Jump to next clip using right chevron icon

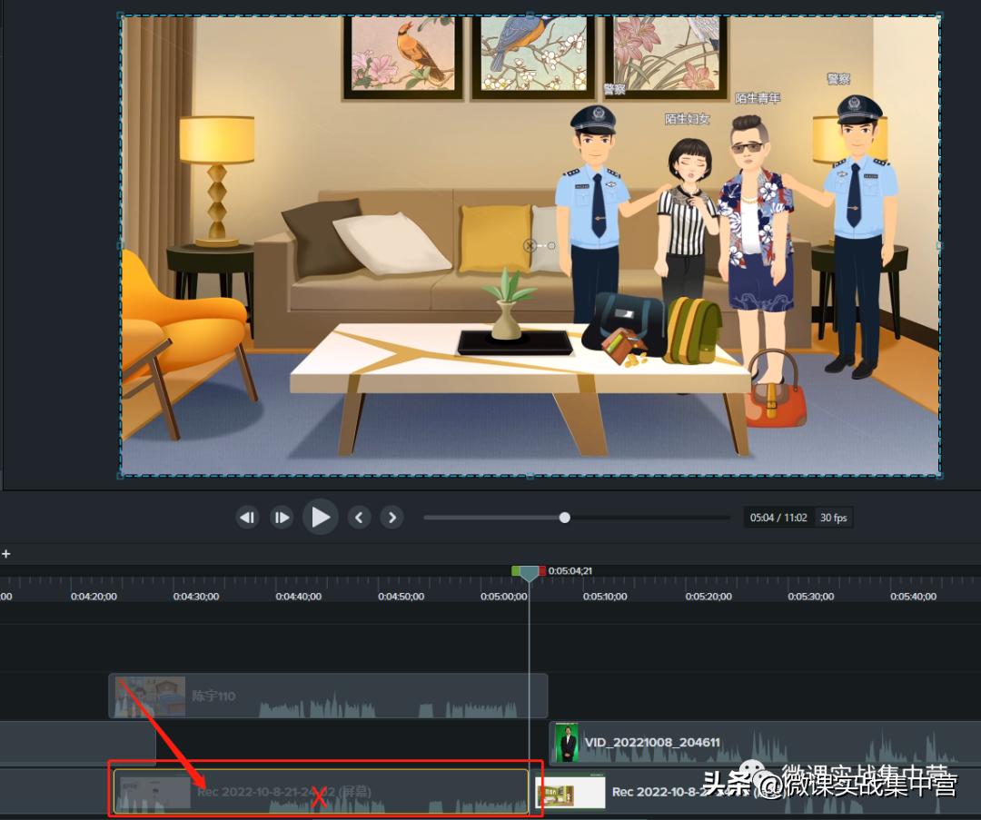pos(391,517)
